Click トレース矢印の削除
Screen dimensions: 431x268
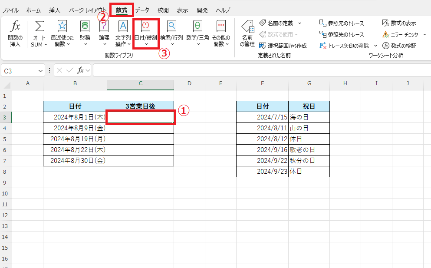tap(345, 46)
